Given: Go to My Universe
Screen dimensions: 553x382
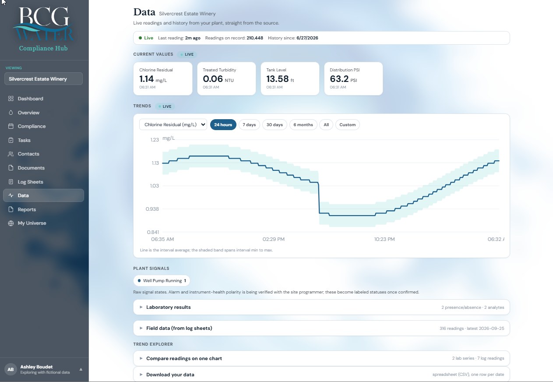Looking at the screenshot, I should tap(43, 223).
